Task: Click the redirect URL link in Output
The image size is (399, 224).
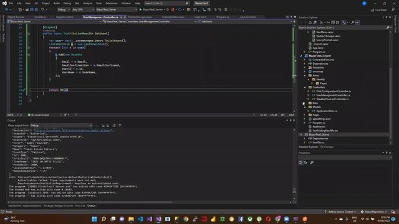Action: (73, 131)
